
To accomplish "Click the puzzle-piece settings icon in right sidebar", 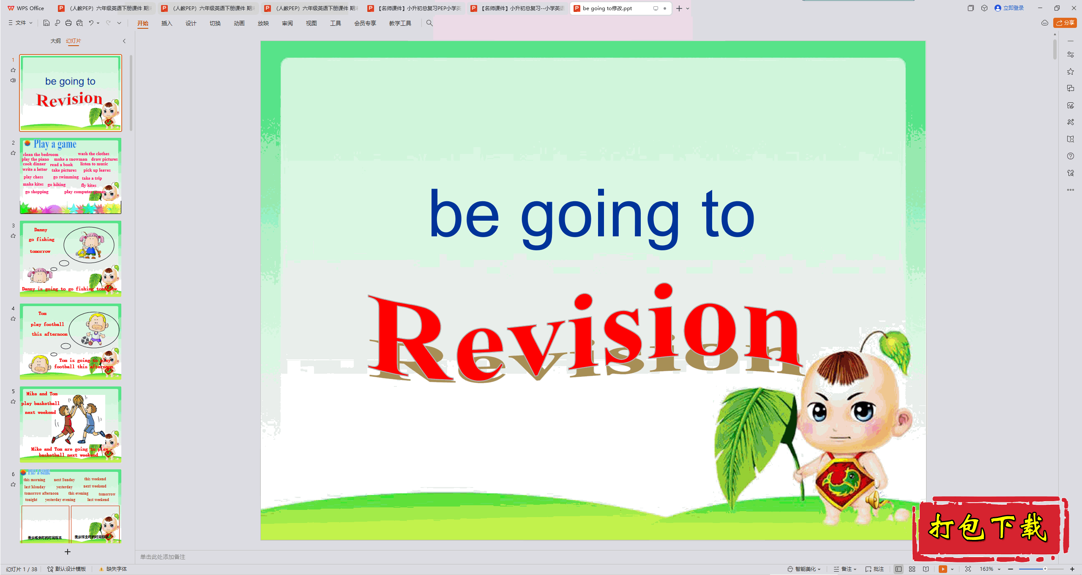I will point(1071,173).
